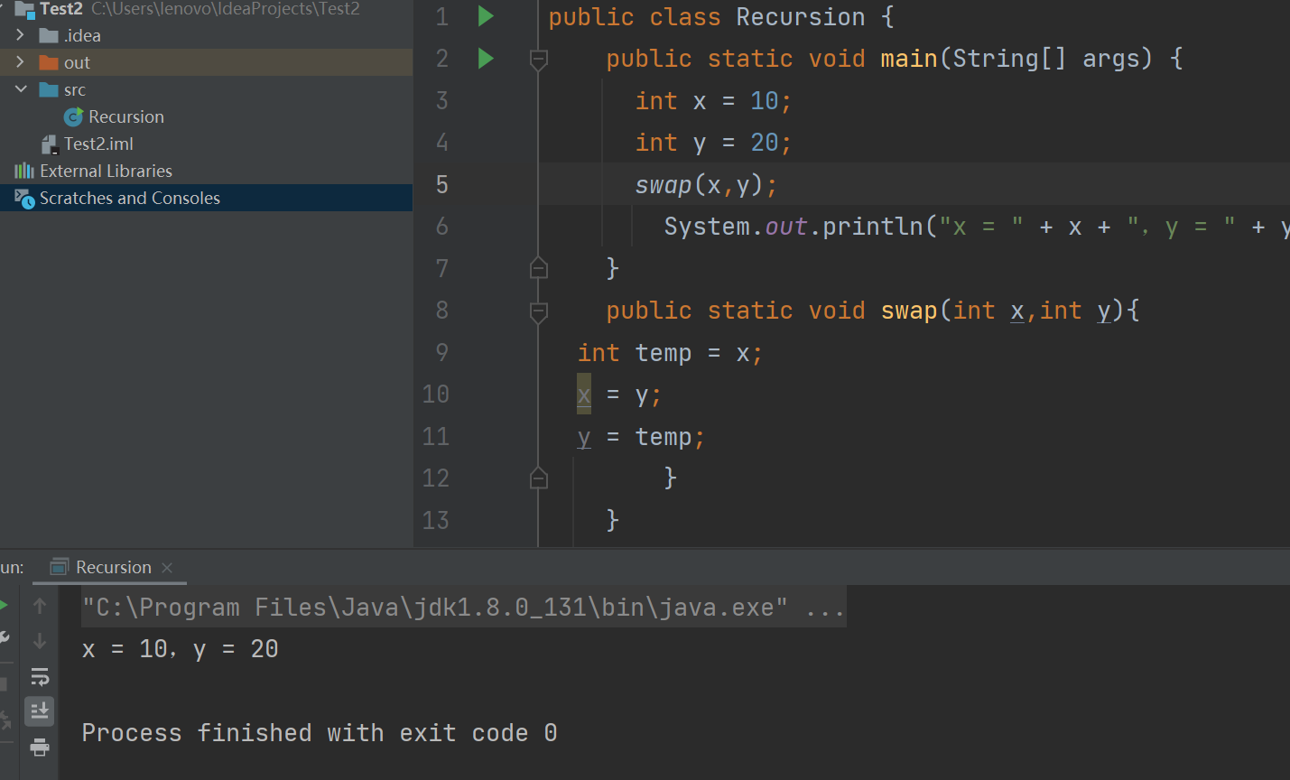Viewport: 1290px width, 780px height.
Task: Click 'Process finished with exit code 0'
Action: pyautogui.click(x=320, y=733)
